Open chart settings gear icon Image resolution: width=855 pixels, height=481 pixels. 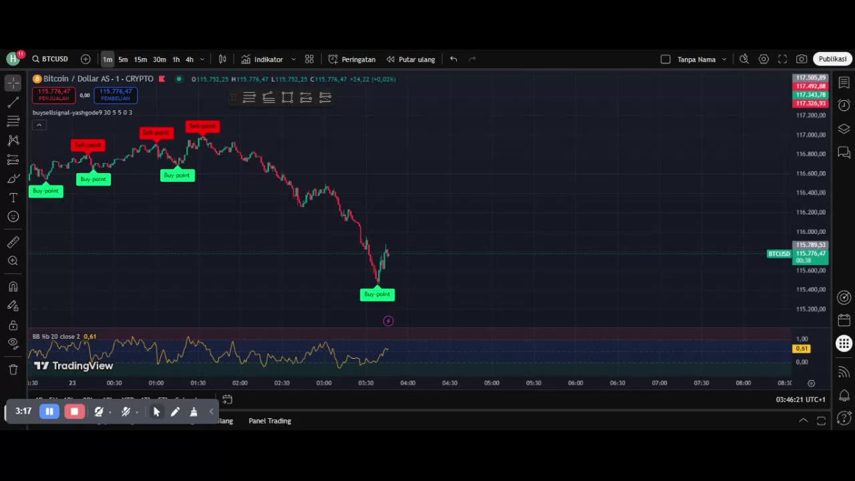pyautogui.click(x=763, y=59)
